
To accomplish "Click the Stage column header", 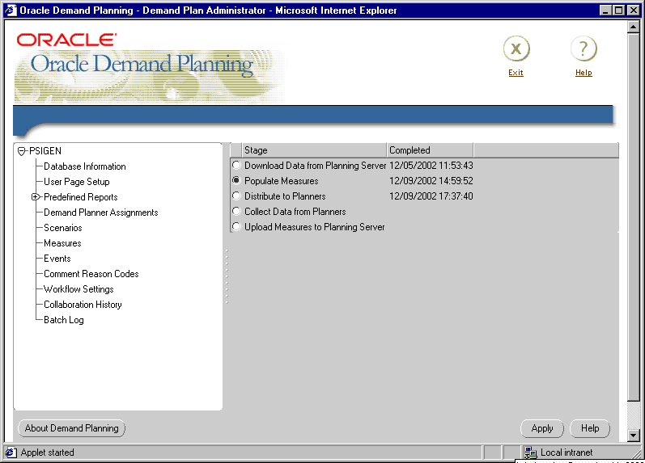I will pyautogui.click(x=315, y=150).
